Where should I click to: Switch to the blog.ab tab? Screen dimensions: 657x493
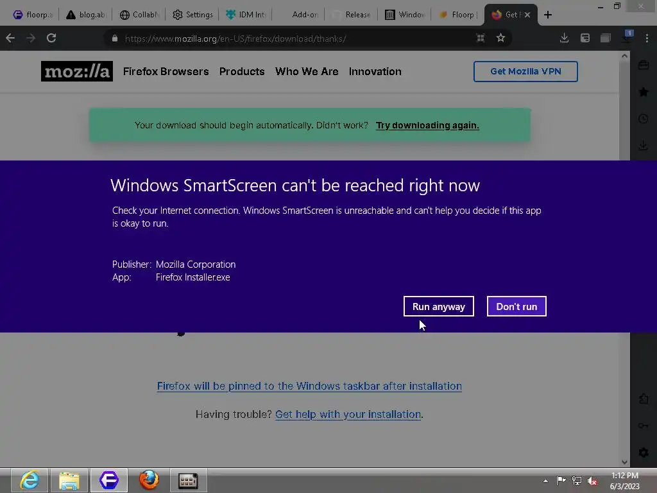85,15
